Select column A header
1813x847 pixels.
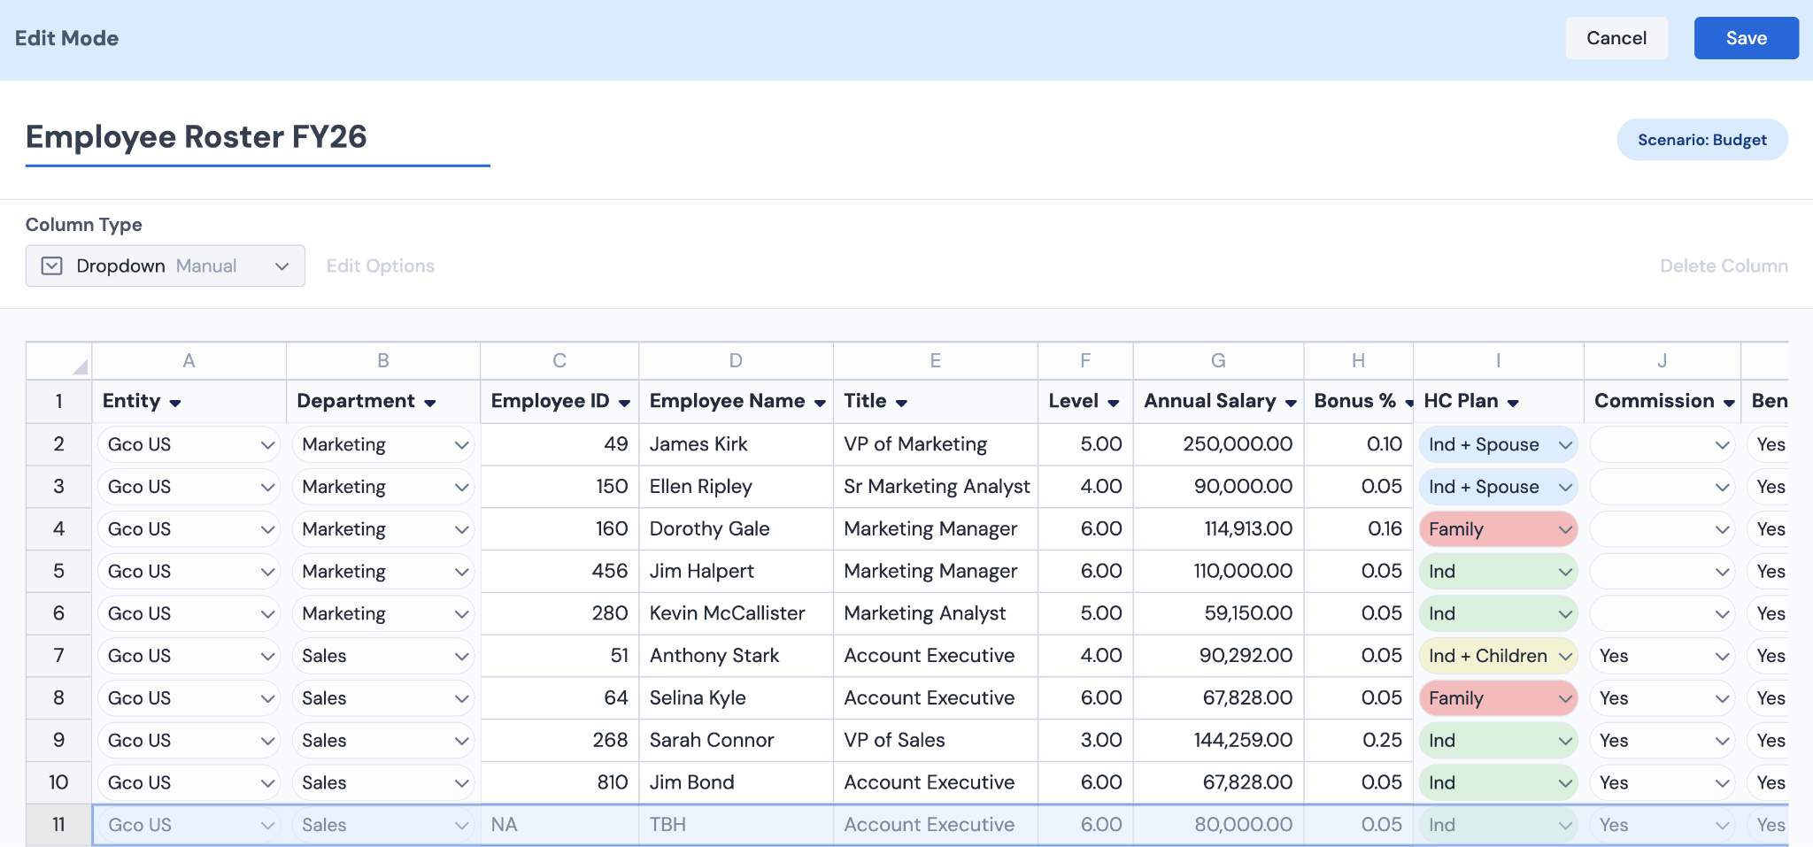point(189,361)
